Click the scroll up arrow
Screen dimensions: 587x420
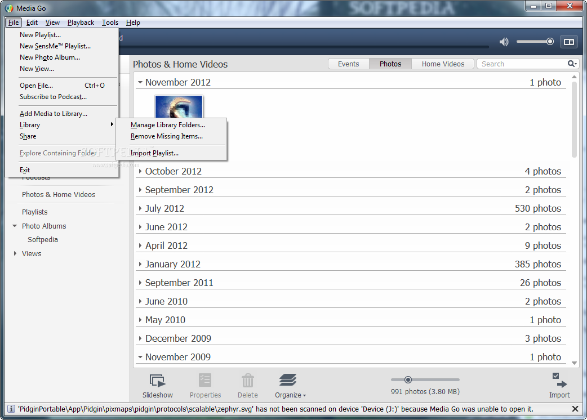coord(574,77)
